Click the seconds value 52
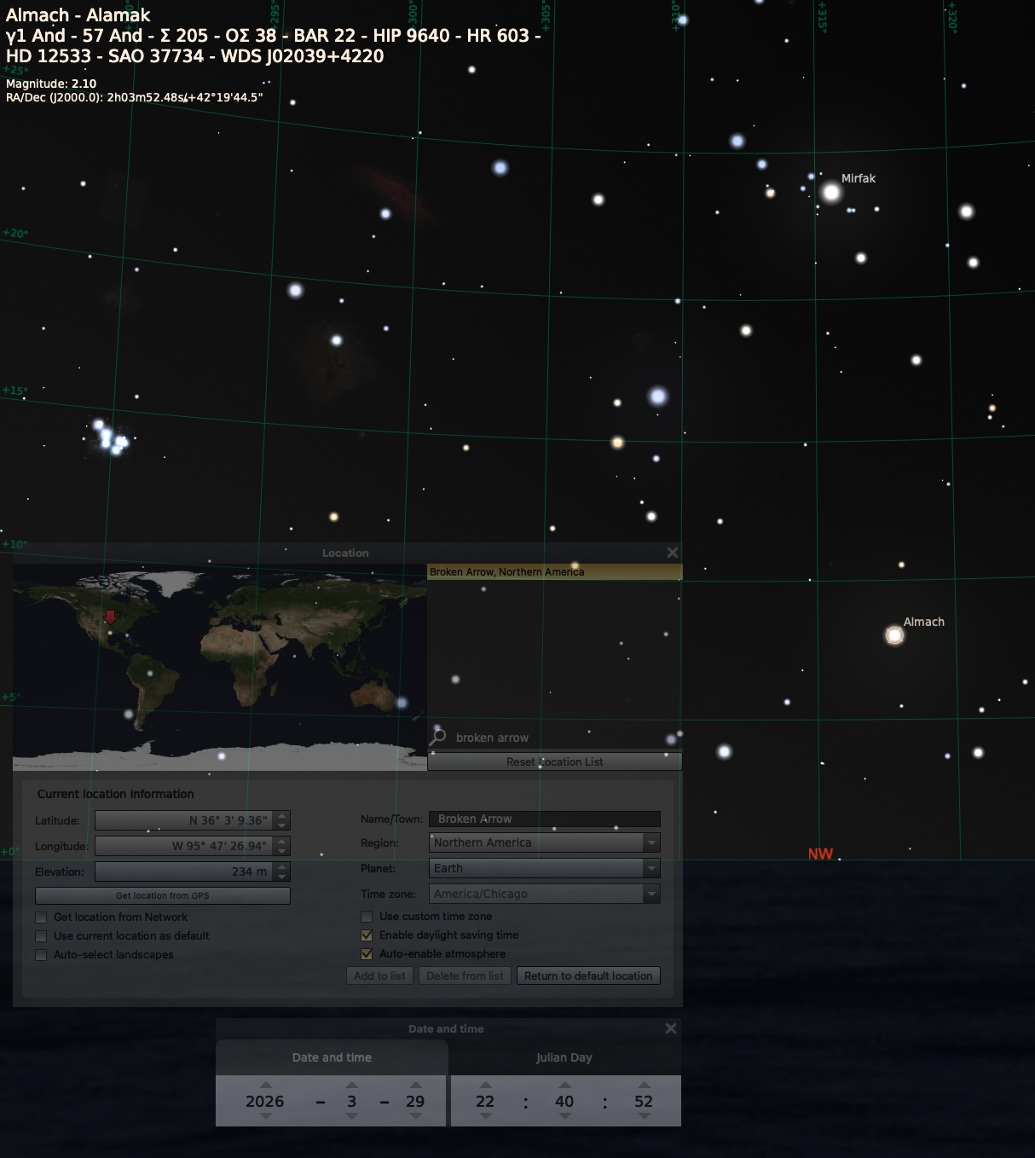This screenshot has height=1158, width=1035. (644, 1101)
